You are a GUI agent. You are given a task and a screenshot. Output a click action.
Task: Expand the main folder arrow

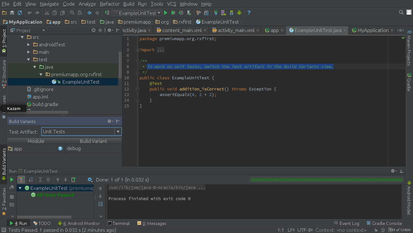[28, 52]
